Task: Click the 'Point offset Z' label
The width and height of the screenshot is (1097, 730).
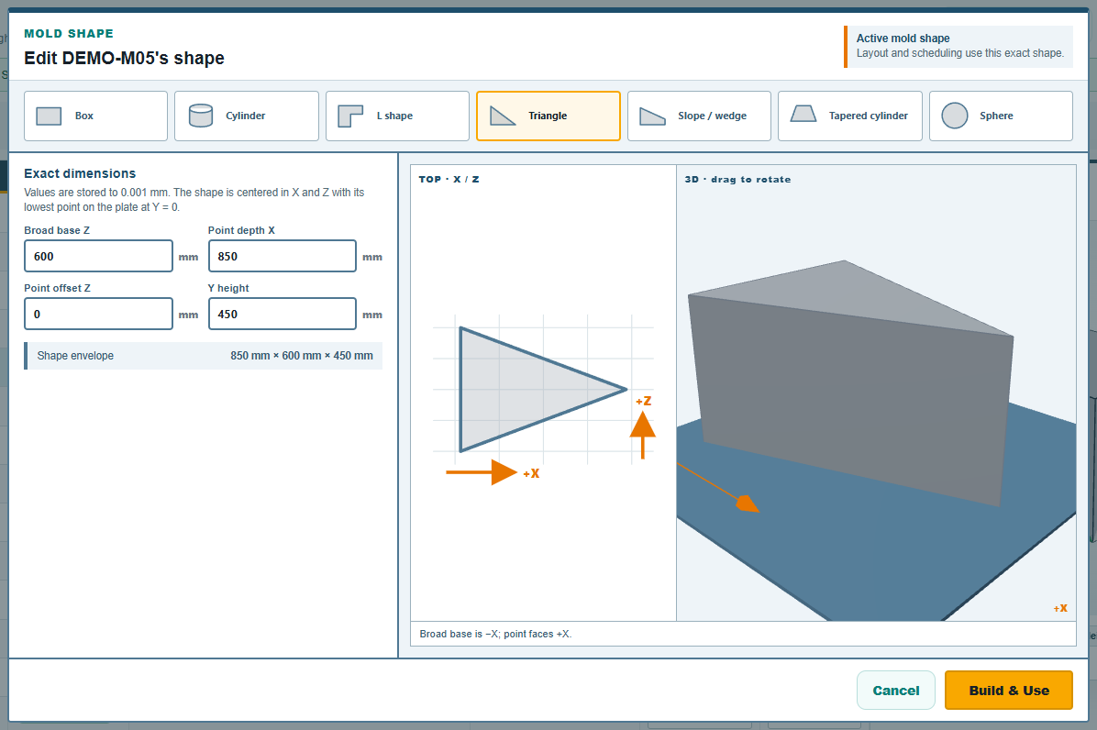Action: [58, 288]
